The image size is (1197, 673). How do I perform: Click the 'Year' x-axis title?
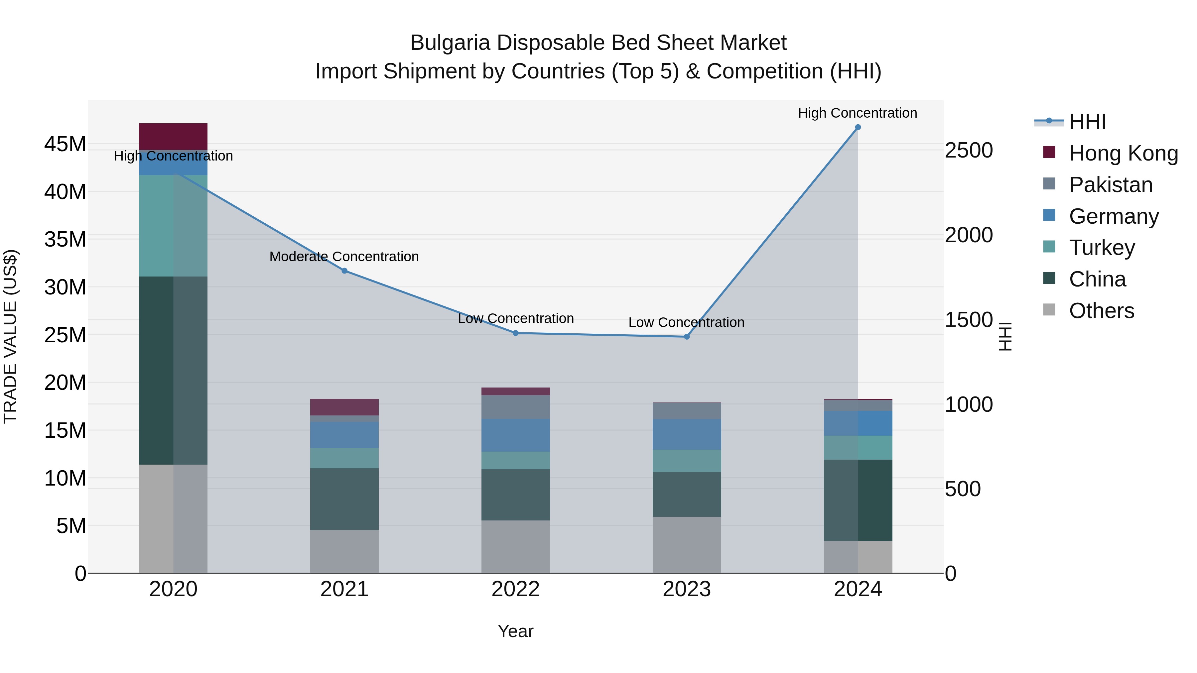tap(515, 631)
